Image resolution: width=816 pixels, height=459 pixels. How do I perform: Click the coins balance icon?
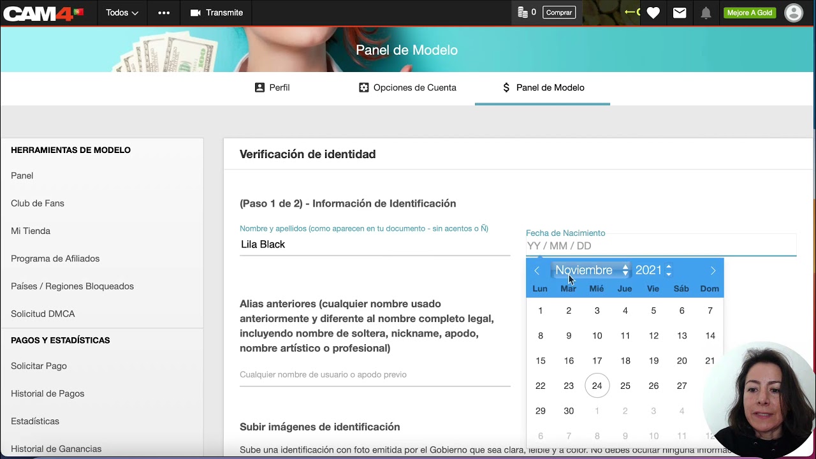click(x=523, y=12)
